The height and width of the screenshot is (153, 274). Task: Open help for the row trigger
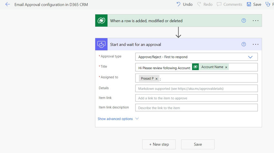[x=244, y=21]
